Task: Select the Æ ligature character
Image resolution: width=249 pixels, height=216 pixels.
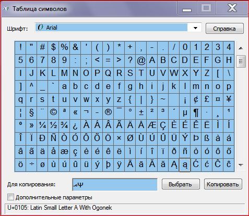Action: pos(152,125)
